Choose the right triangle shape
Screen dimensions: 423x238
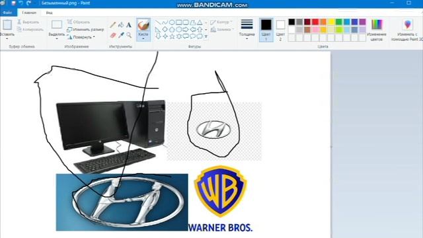click(158, 29)
